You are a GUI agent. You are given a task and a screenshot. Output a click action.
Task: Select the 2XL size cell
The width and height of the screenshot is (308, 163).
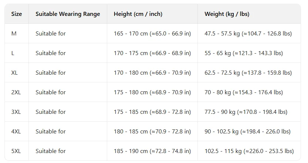point(16,92)
